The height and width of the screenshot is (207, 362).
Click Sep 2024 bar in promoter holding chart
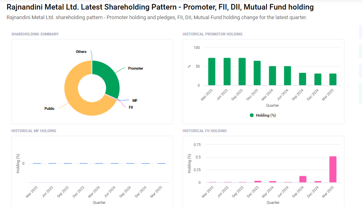click(x=302, y=79)
